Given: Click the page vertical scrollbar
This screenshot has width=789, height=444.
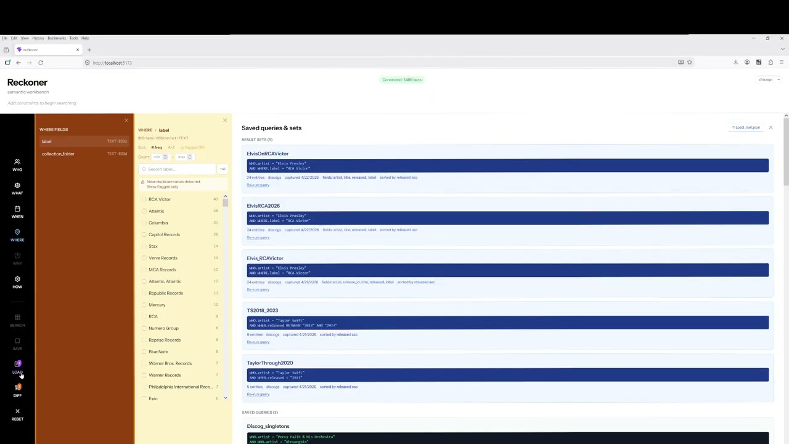Looking at the screenshot, I should point(786,151).
